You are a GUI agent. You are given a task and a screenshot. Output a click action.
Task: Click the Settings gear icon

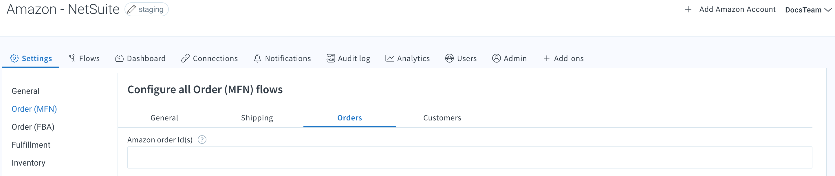pos(14,58)
